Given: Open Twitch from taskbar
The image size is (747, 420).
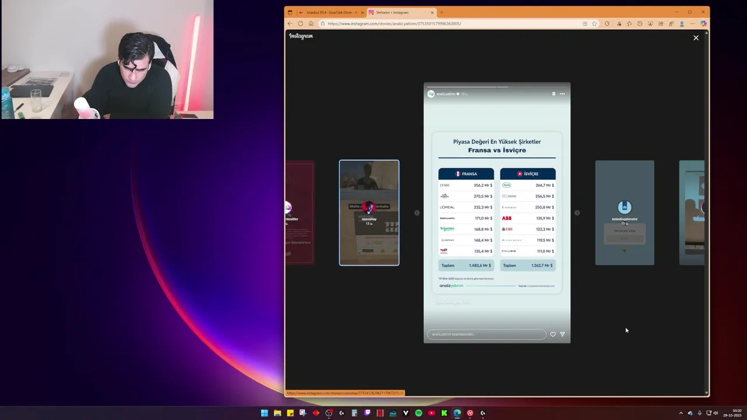Looking at the screenshot, I should tap(367, 413).
